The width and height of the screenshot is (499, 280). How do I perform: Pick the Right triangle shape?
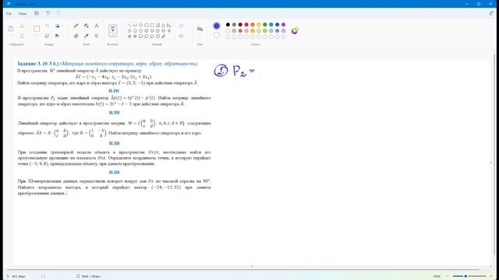pyautogui.click(x=169, y=25)
